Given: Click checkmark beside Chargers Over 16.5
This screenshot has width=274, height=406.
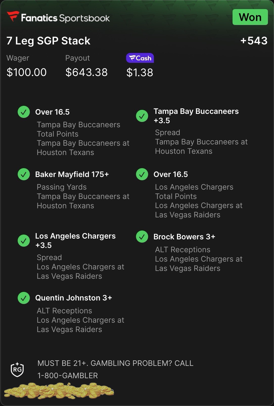Looking at the screenshot, I should [x=142, y=174].
